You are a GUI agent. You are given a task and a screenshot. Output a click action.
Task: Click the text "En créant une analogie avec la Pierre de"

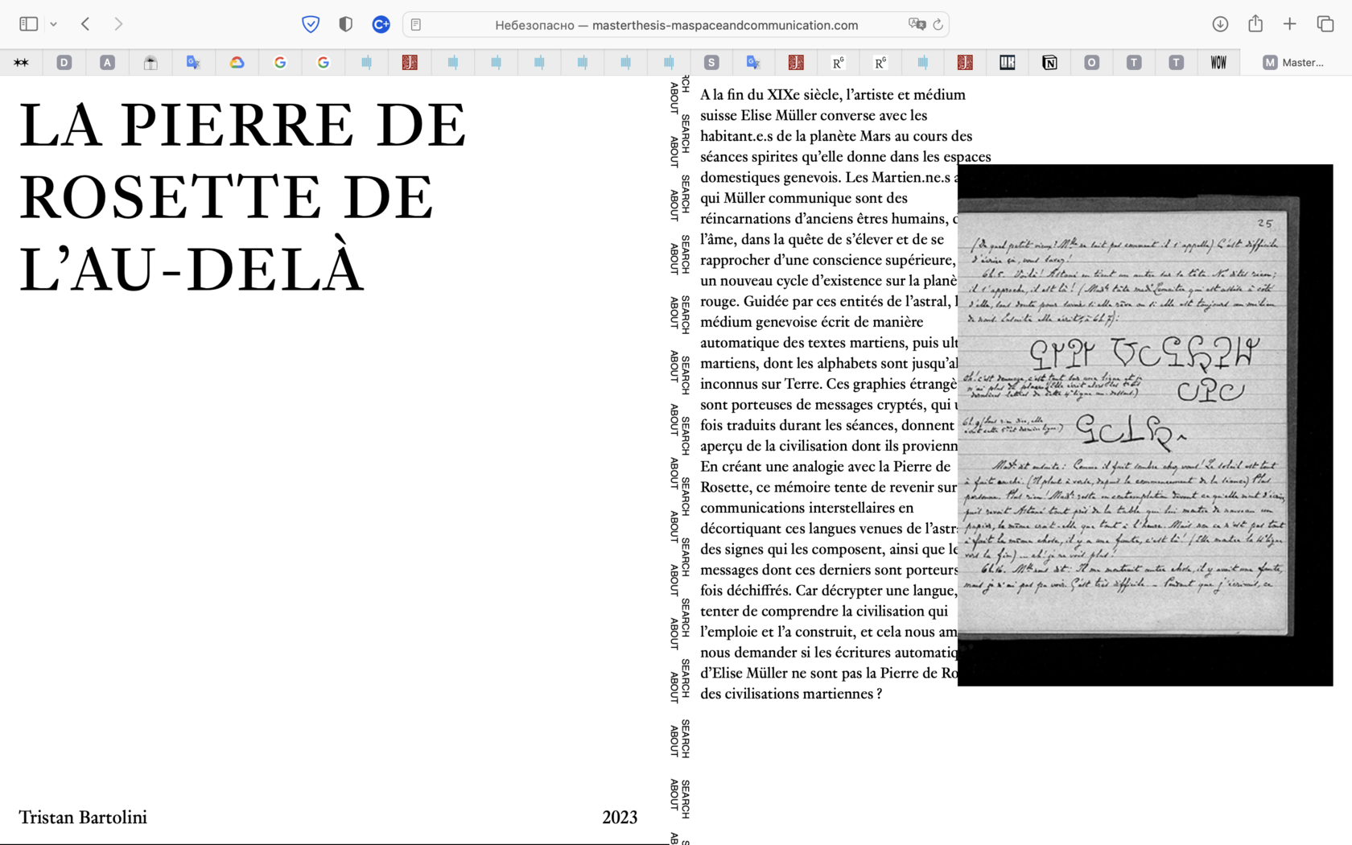[826, 467]
